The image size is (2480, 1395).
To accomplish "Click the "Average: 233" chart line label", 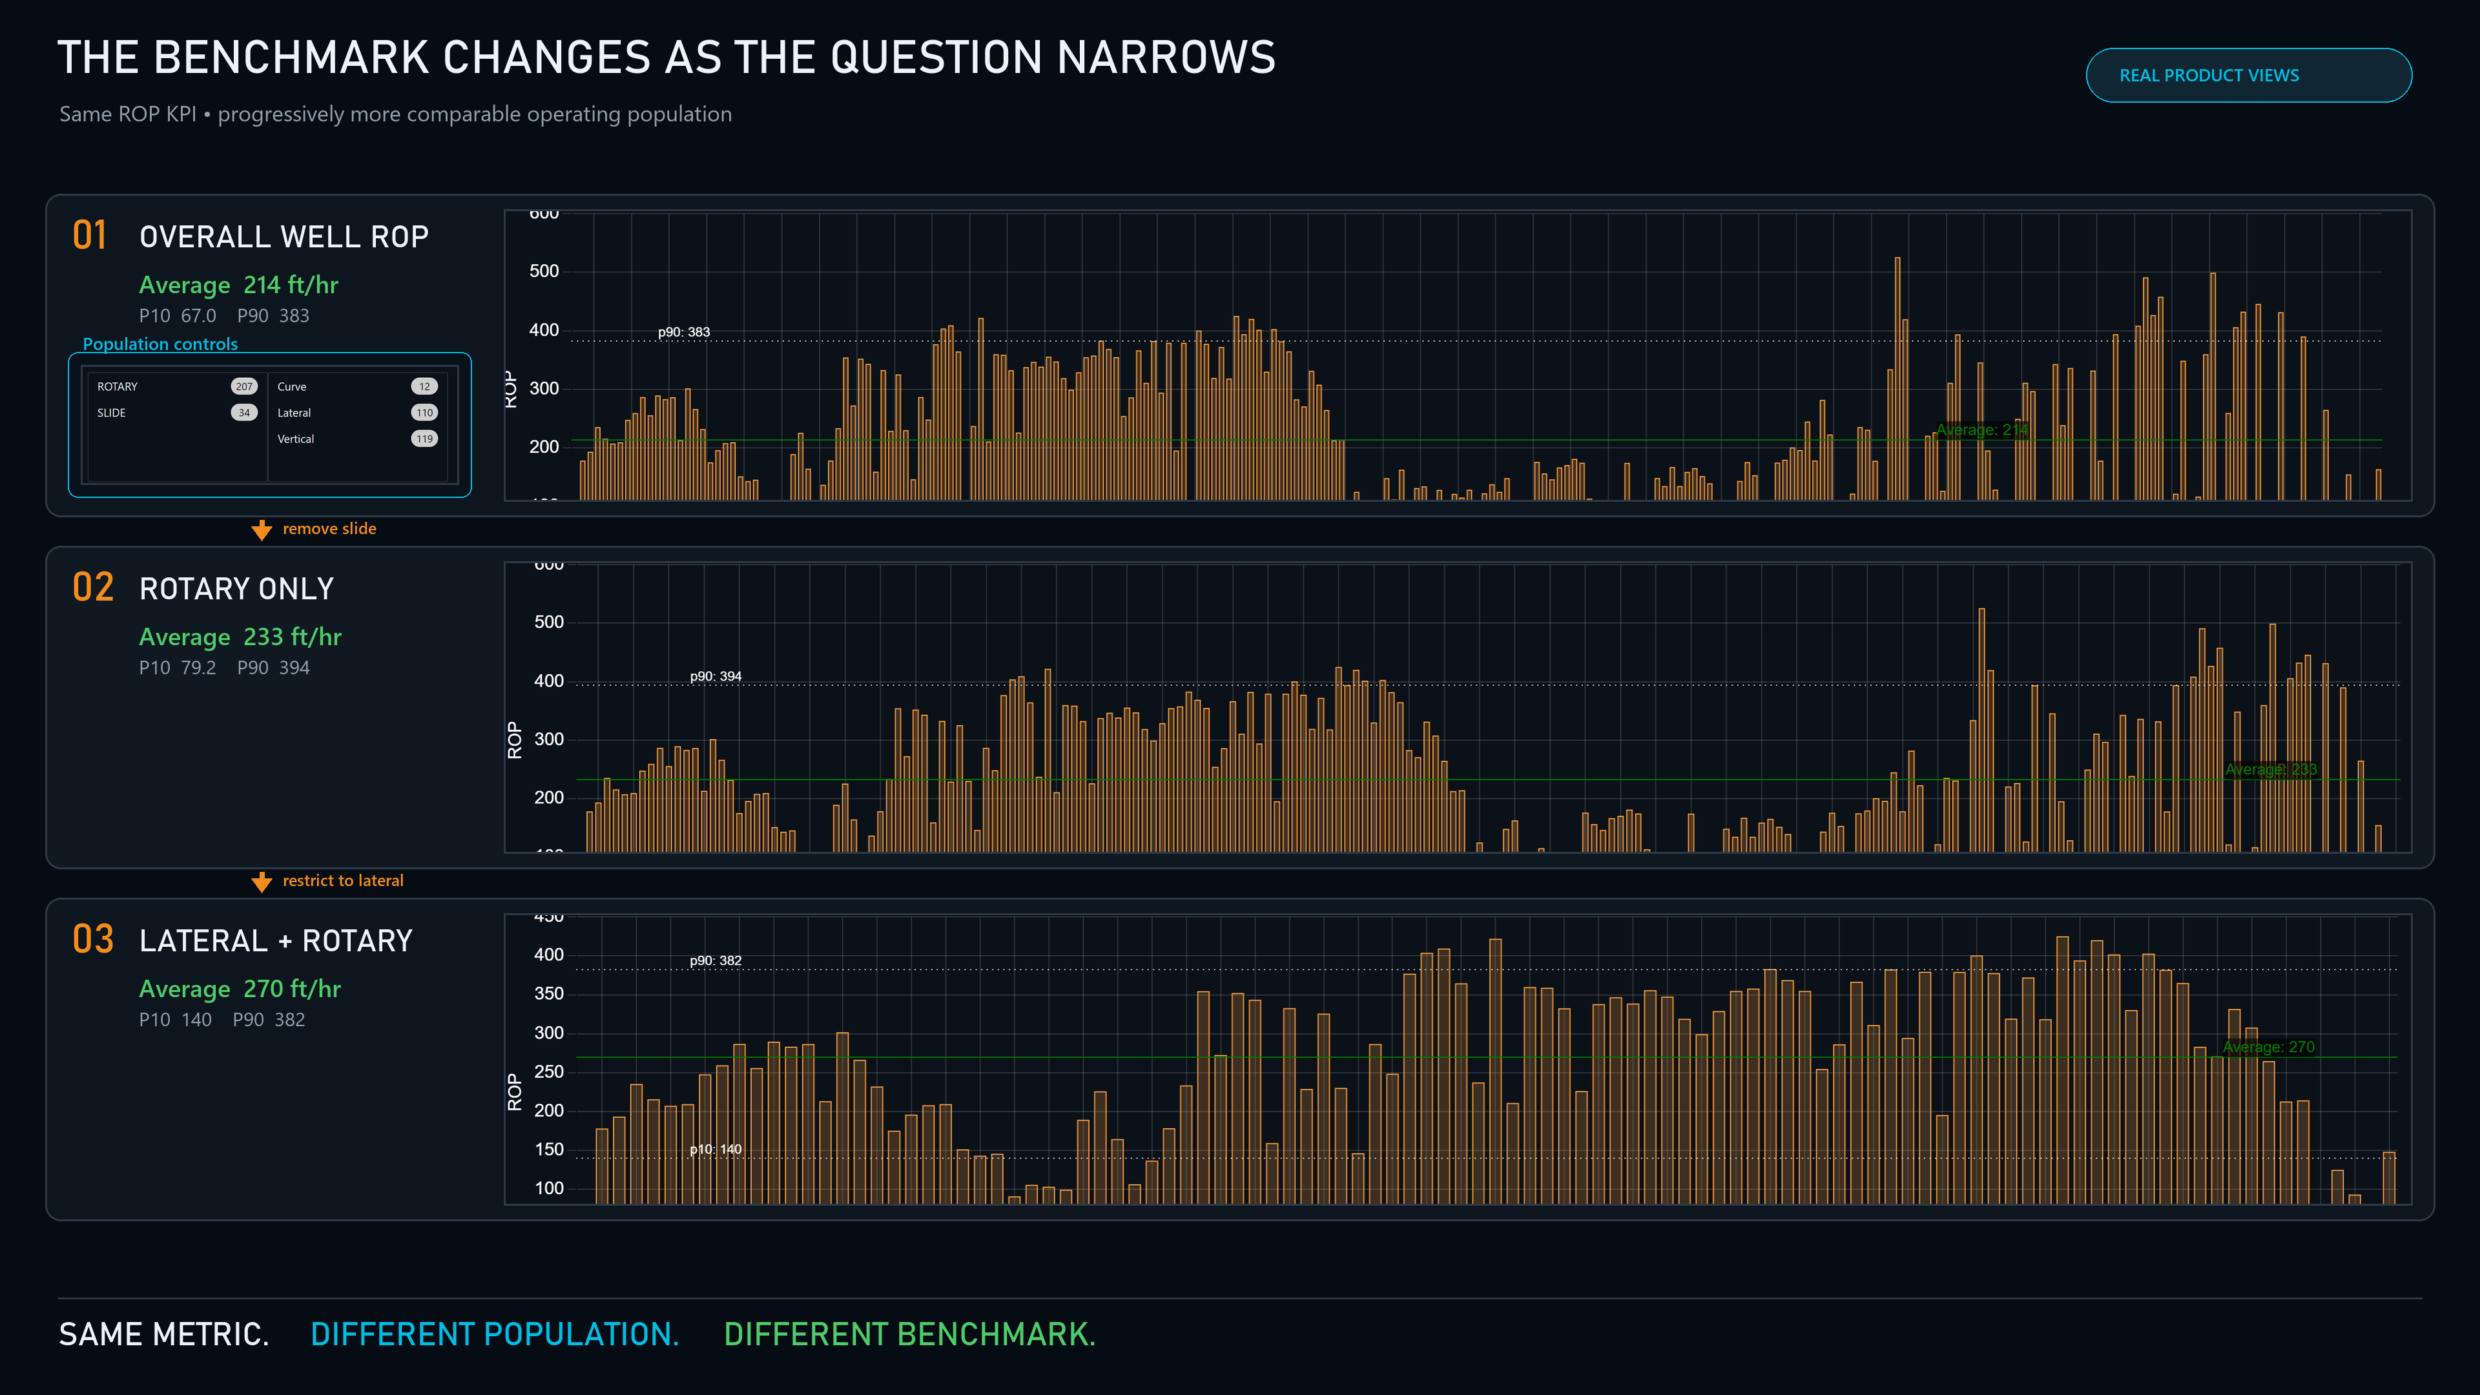I will (x=2271, y=769).
